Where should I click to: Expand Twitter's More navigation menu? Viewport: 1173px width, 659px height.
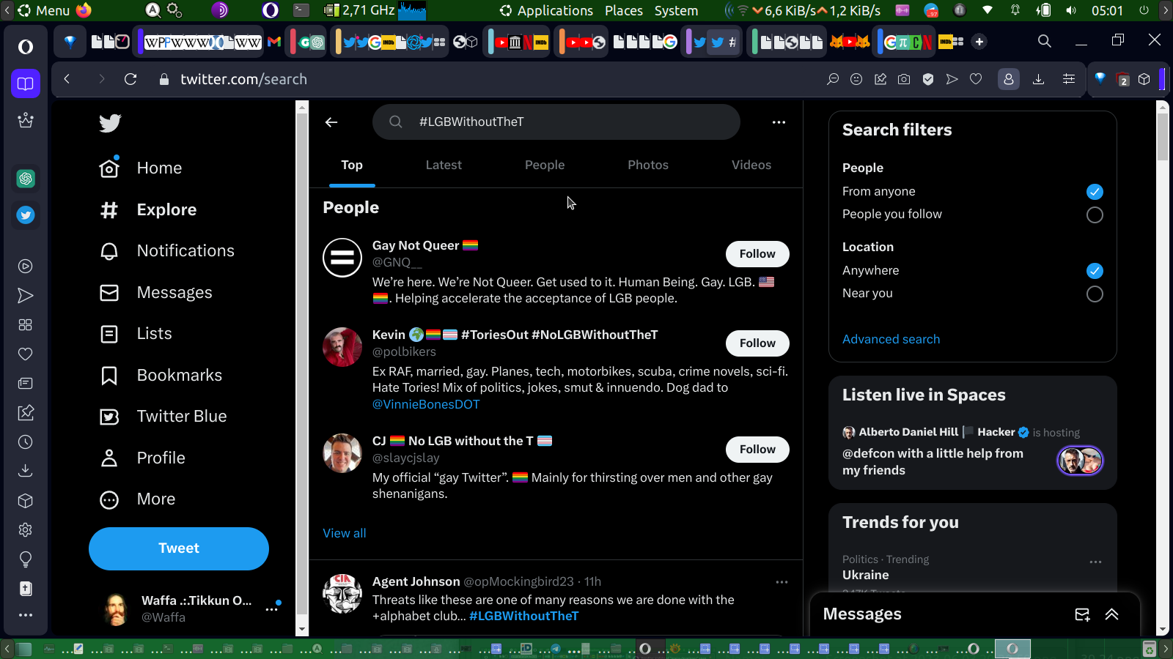click(137, 499)
